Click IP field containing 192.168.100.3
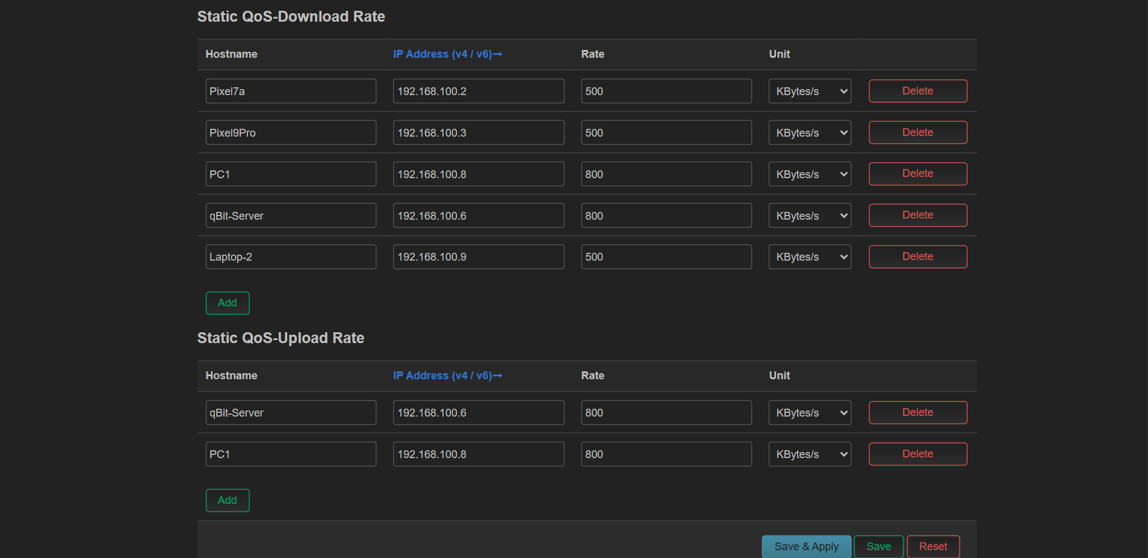The height and width of the screenshot is (558, 1148). [479, 133]
